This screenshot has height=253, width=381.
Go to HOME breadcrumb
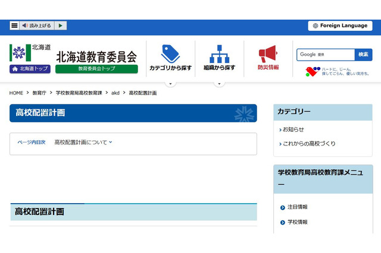[16, 93]
